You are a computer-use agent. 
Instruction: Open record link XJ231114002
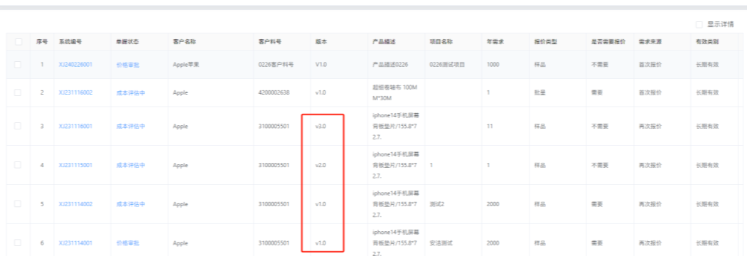pyautogui.click(x=76, y=204)
